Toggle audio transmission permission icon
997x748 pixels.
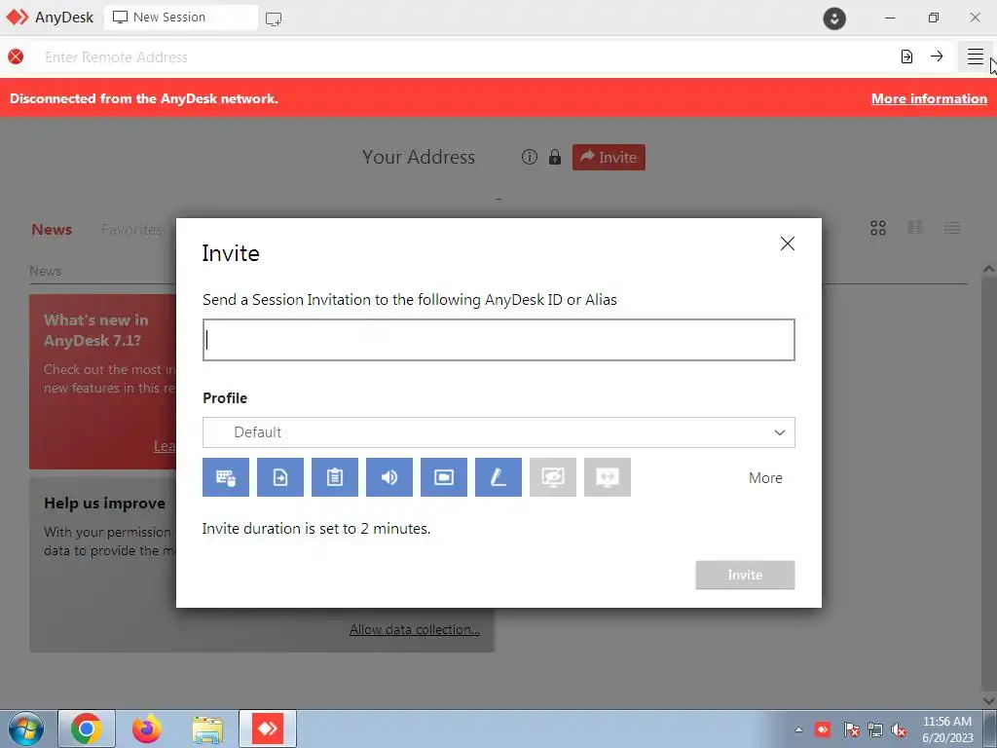click(389, 477)
